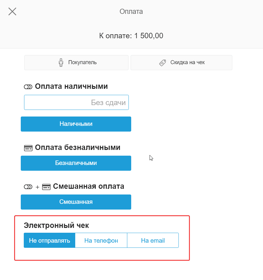Click the person icon inside the Покупатель button
This screenshot has height=280, width=263.
[x=61, y=62]
